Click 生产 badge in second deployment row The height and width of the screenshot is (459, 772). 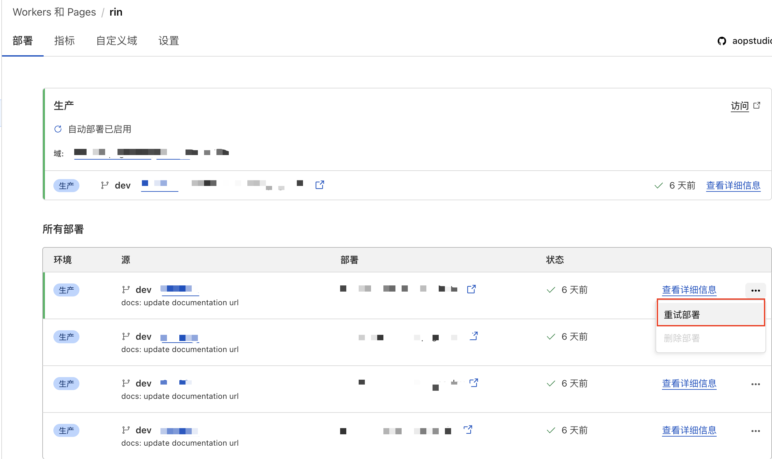pyautogui.click(x=66, y=337)
